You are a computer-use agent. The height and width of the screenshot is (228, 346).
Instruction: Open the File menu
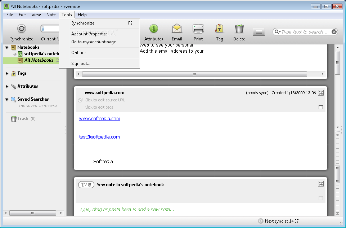(x=10, y=15)
